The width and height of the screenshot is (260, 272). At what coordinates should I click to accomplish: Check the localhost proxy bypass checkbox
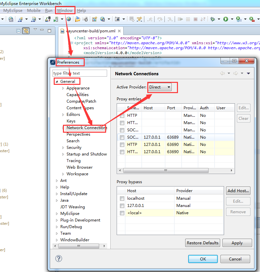click(122, 198)
